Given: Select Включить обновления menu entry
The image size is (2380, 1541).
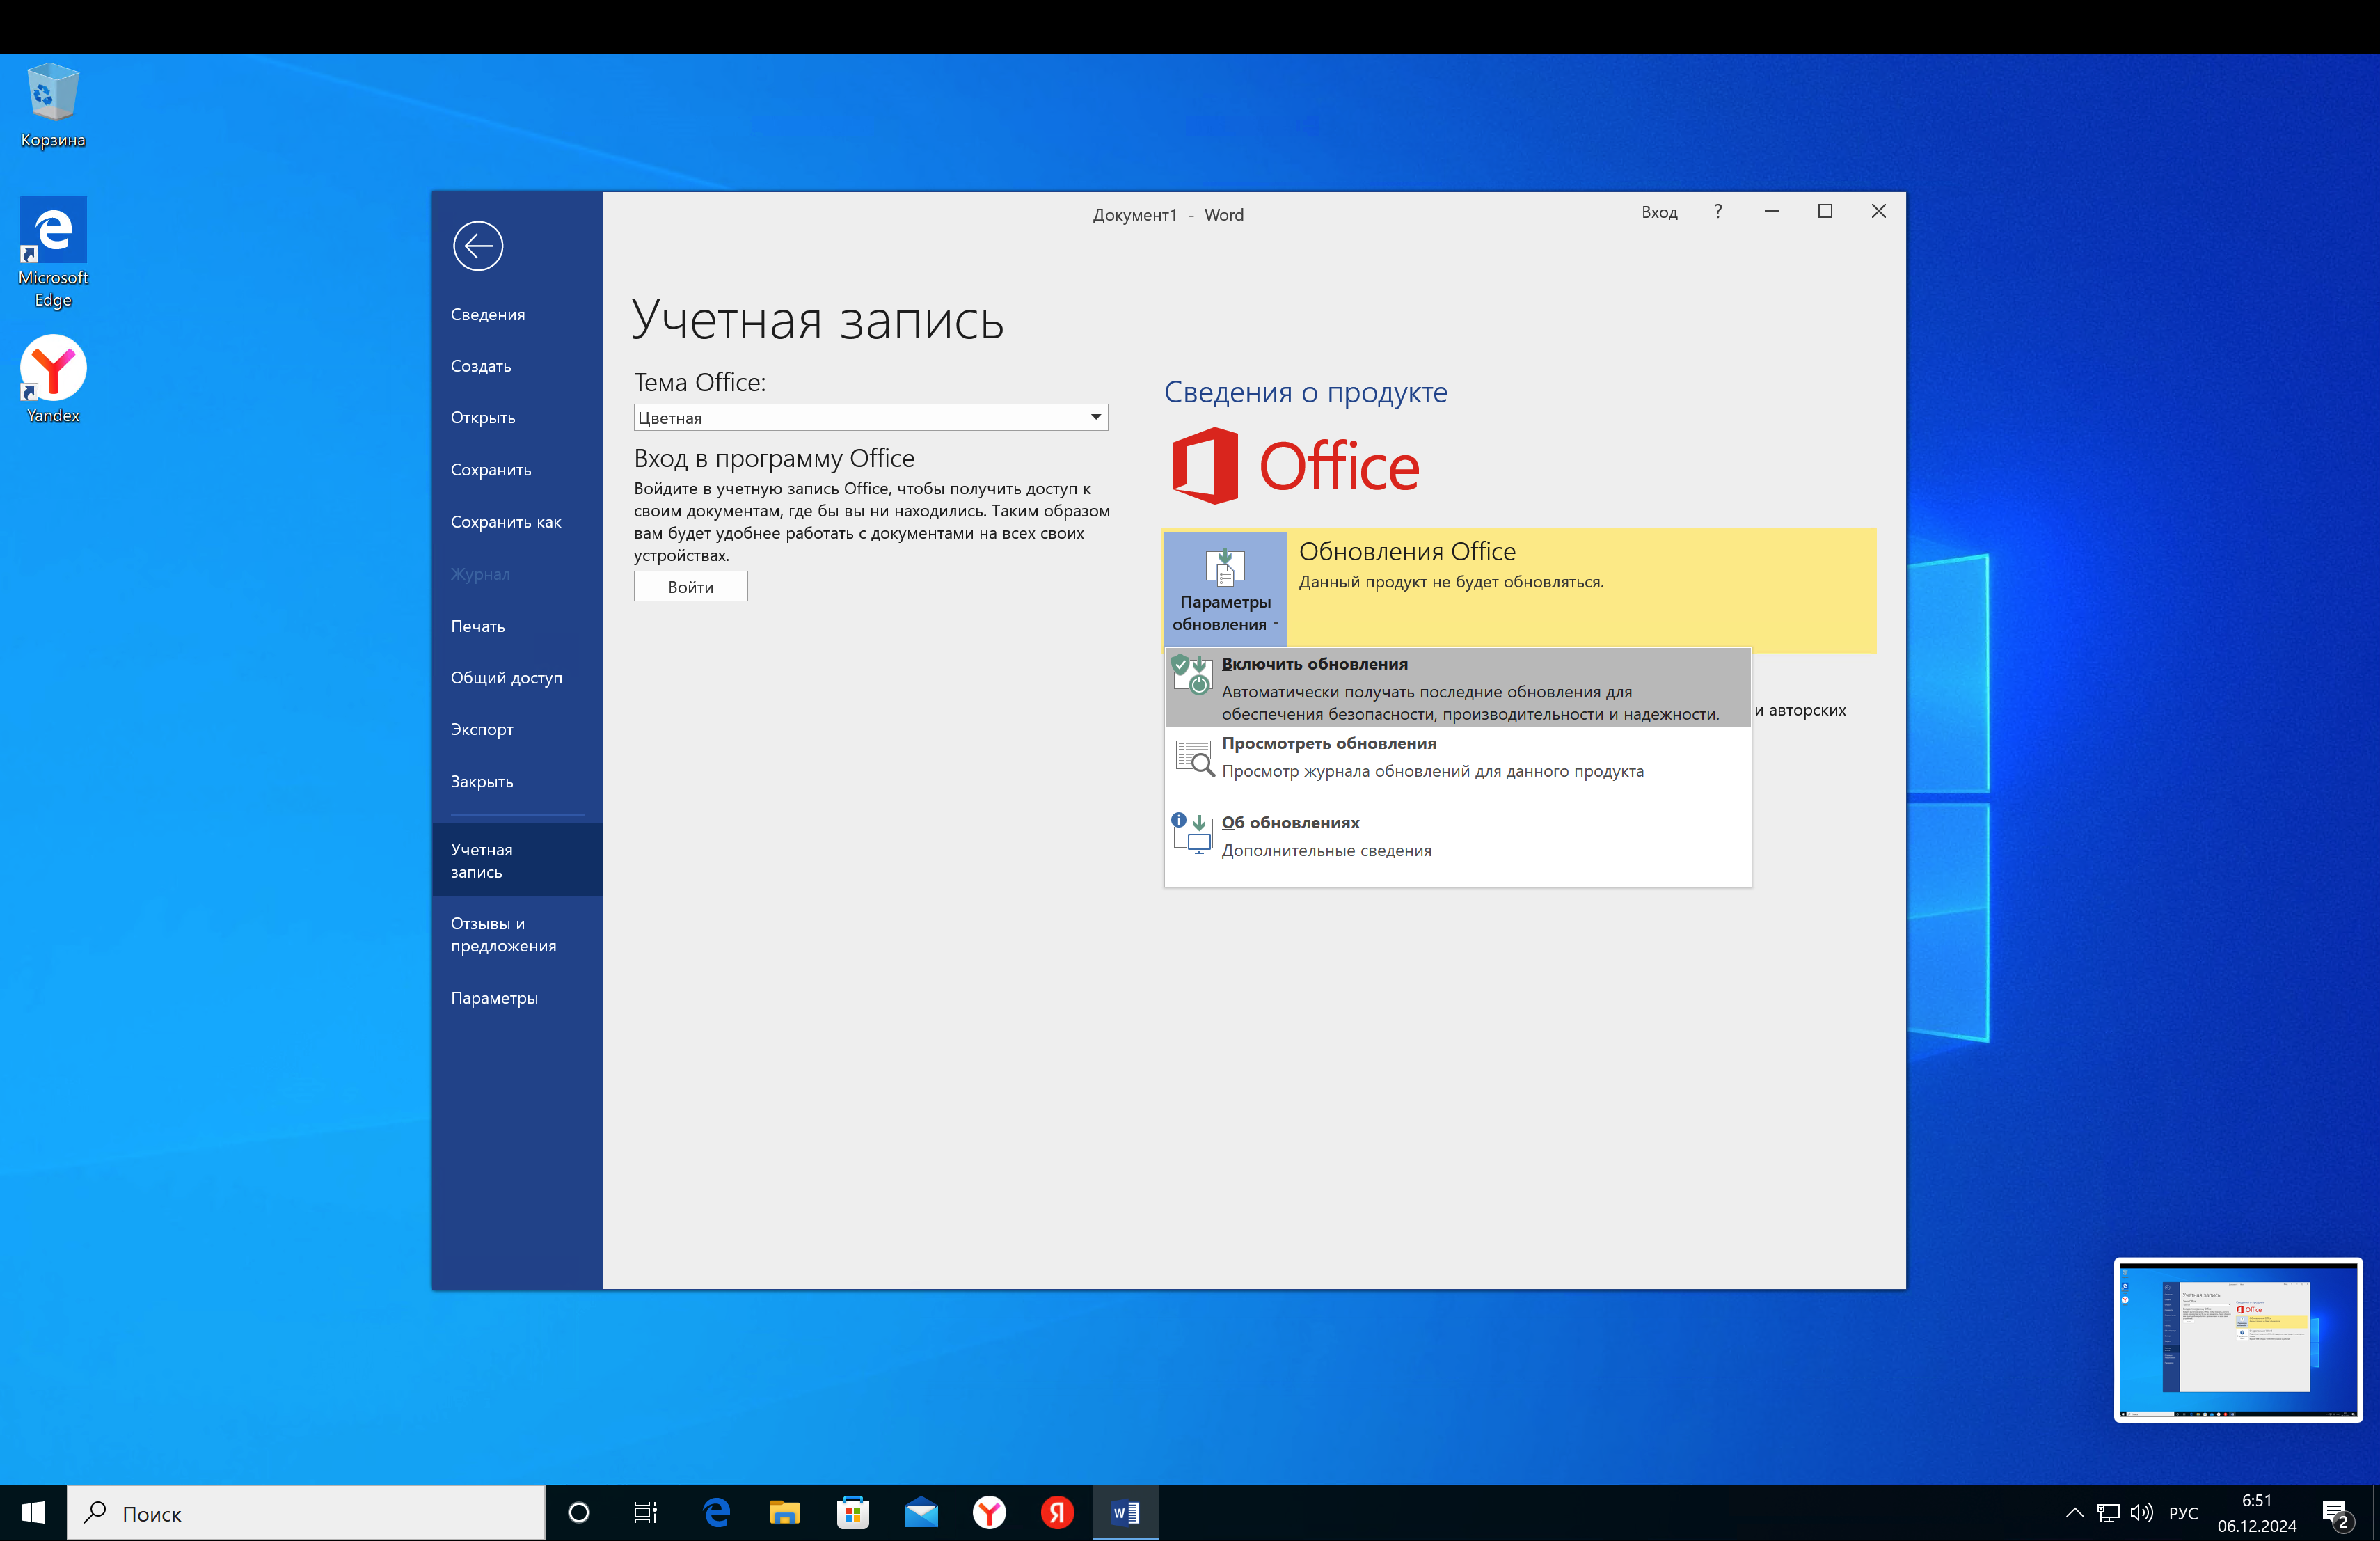Looking at the screenshot, I should 1458,688.
